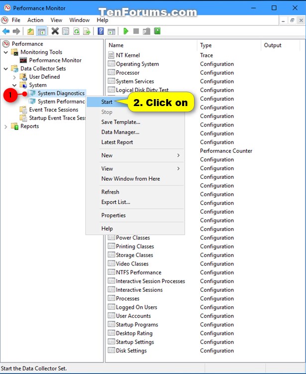Viewport: 306px width, 374px height.
Task: Open the Help menu in menu bar
Action: tap(102, 20)
